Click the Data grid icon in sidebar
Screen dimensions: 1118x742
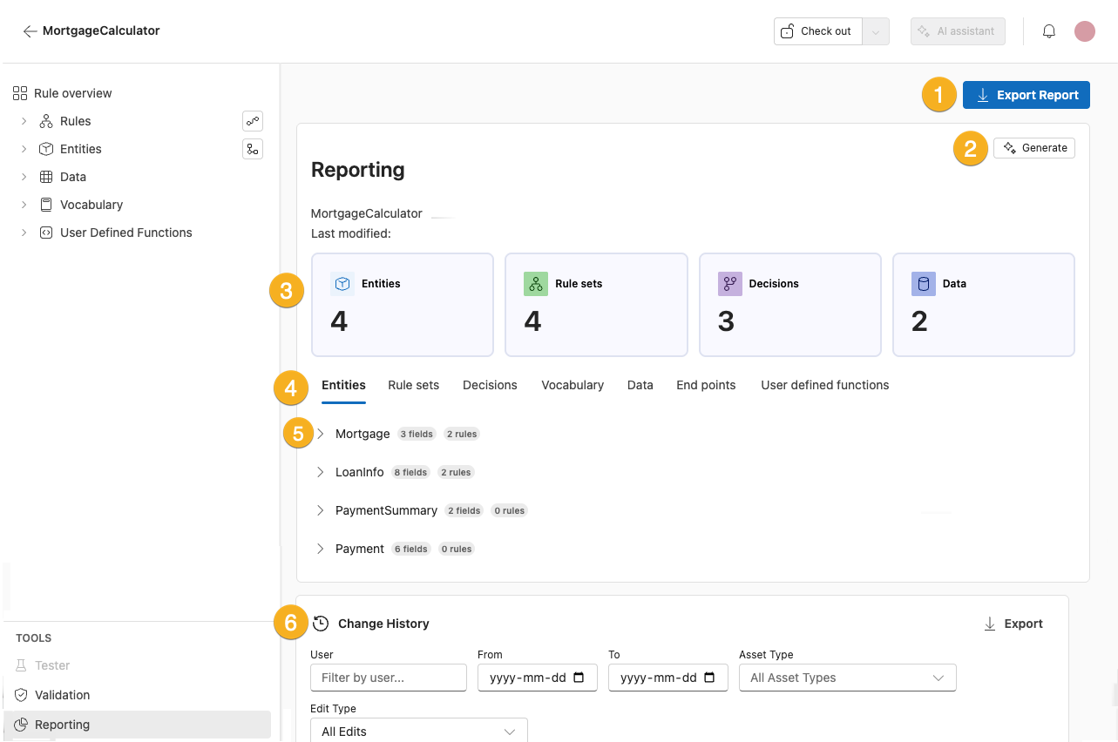point(46,177)
